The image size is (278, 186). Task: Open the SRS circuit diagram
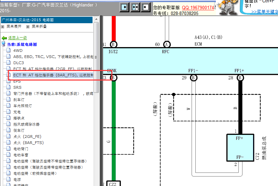coord(17,87)
